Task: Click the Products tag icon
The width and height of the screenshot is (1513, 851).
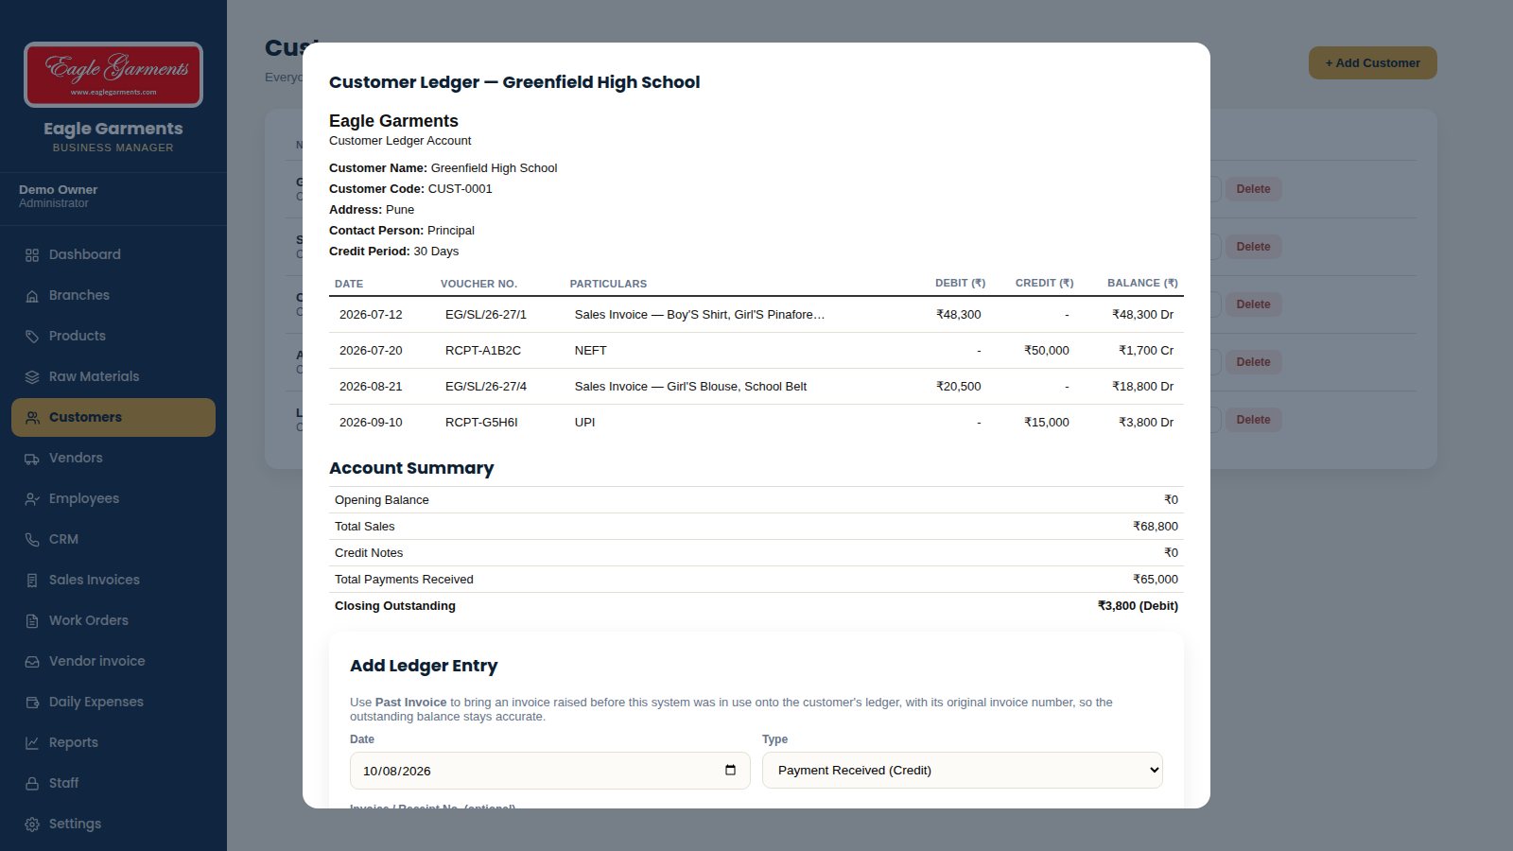Action: point(32,337)
